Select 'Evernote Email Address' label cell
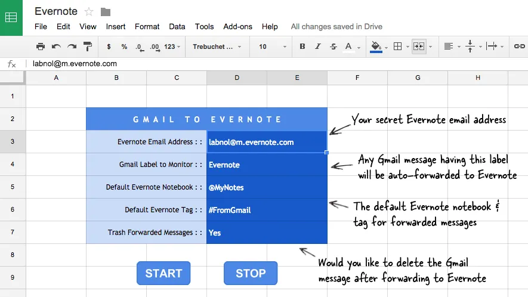528x297 pixels. tap(147, 142)
